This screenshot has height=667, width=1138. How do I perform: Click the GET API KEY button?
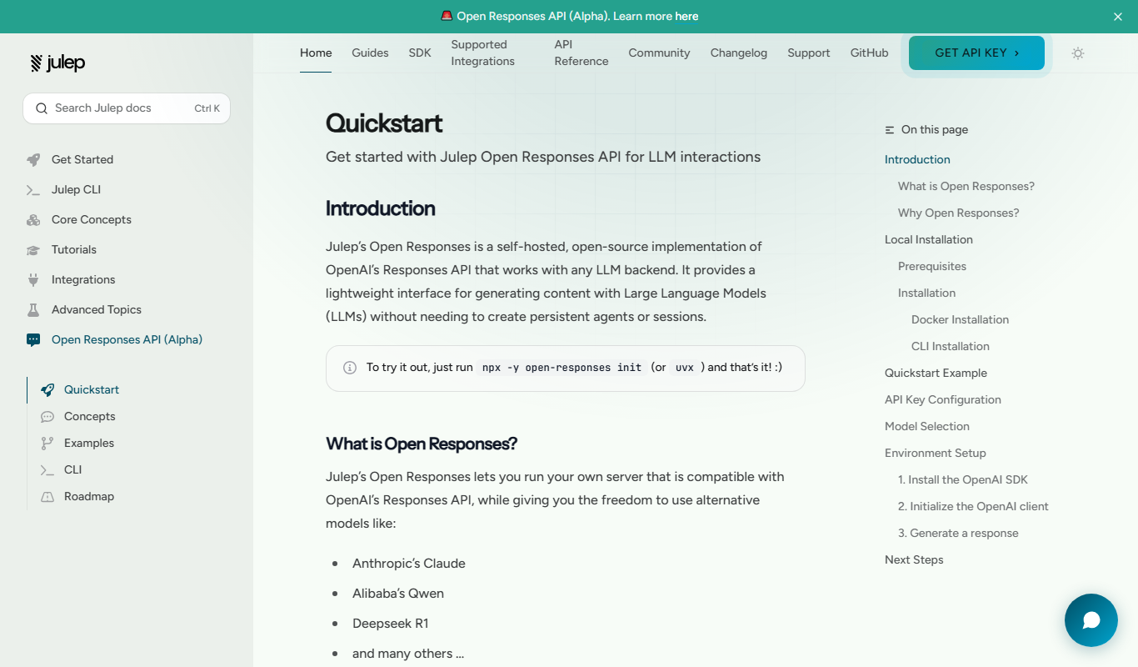pyautogui.click(x=976, y=53)
